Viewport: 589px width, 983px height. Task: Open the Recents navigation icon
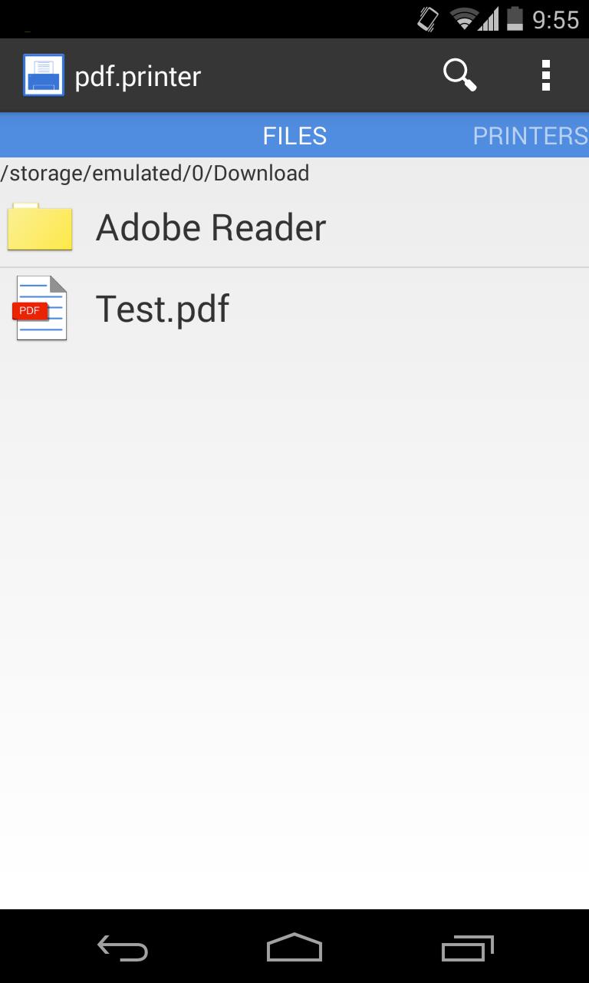pos(466,948)
